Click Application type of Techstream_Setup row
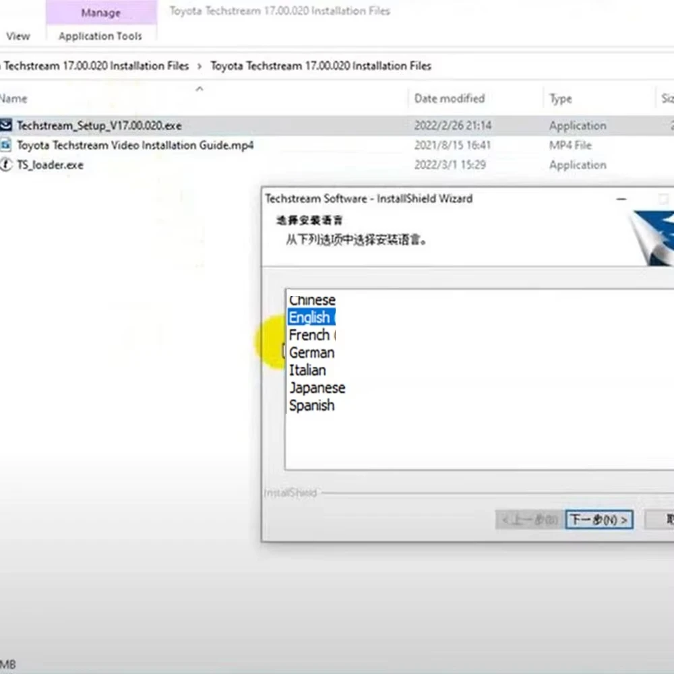This screenshot has height=674, width=674. (578, 126)
